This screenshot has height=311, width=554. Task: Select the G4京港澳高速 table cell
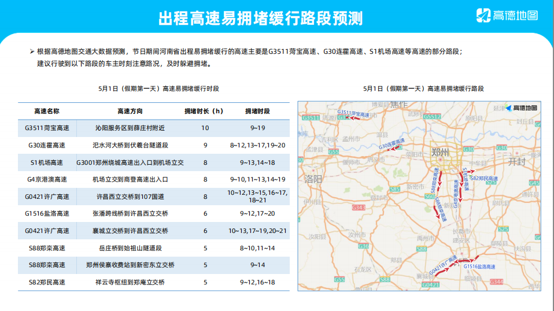47,179
